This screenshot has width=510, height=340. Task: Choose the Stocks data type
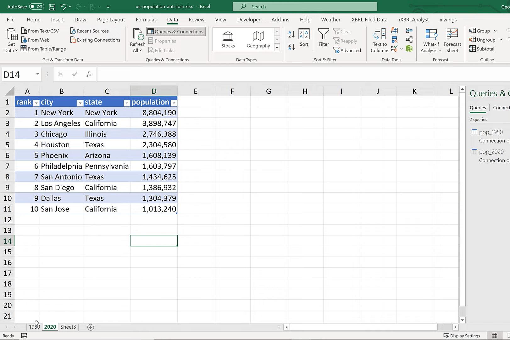click(228, 39)
